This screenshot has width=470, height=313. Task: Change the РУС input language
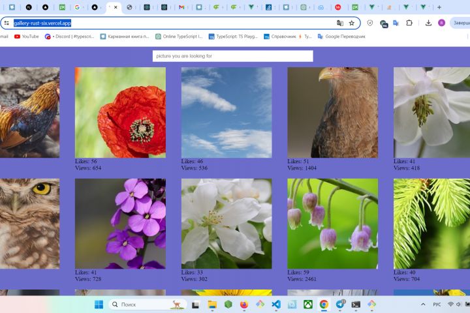(437, 305)
